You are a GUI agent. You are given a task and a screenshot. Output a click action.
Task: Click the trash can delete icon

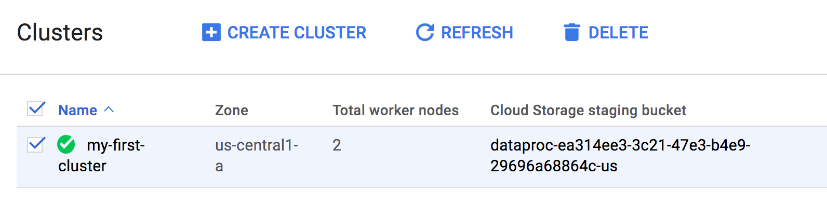coord(571,32)
